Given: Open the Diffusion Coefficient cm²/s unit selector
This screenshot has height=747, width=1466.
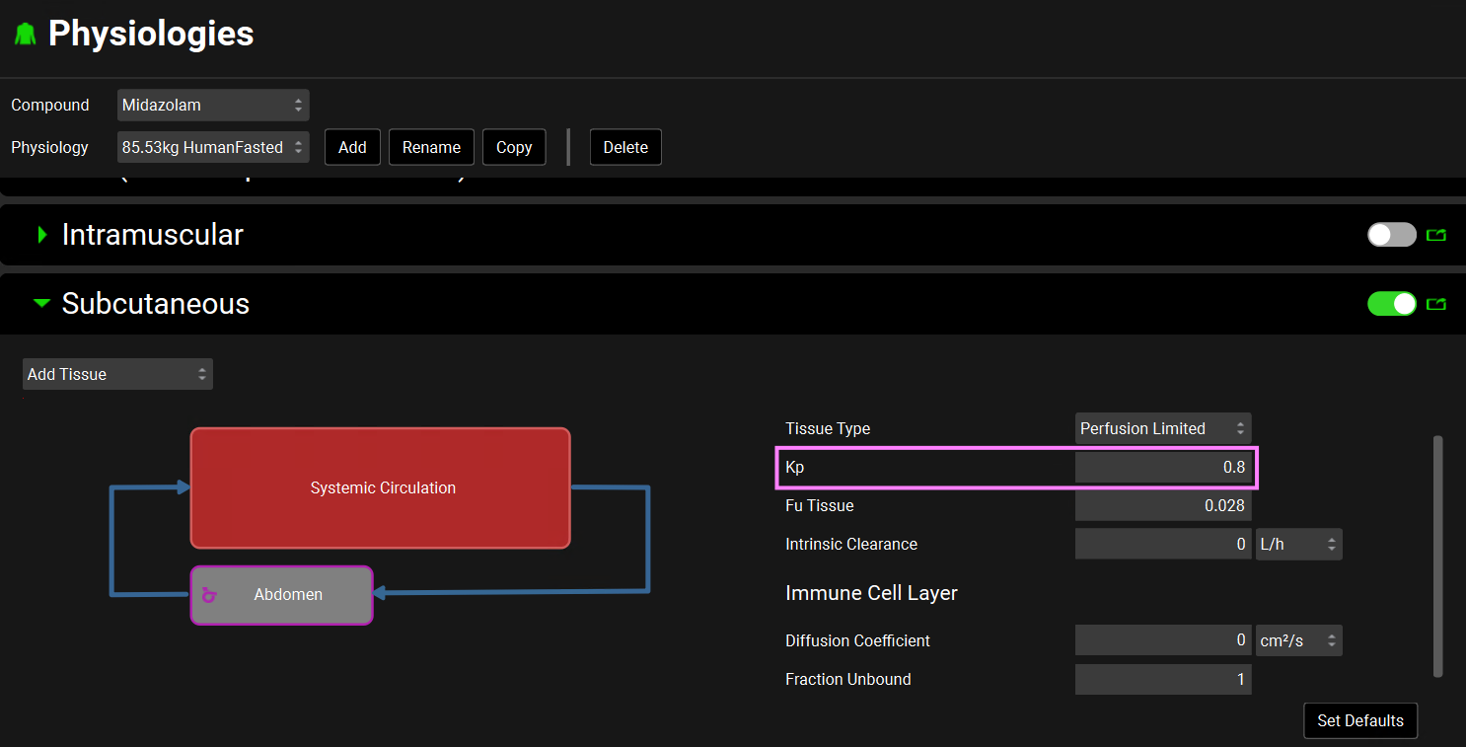Looking at the screenshot, I should 1298,641.
